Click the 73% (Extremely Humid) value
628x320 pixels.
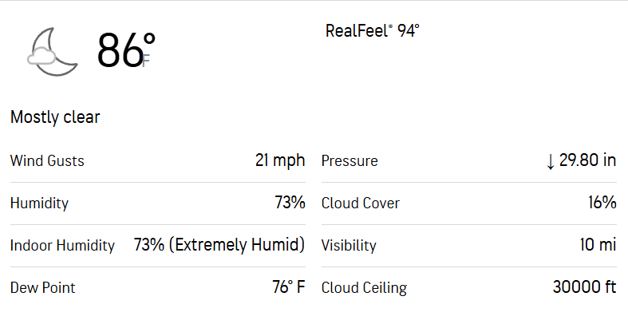pos(219,245)
